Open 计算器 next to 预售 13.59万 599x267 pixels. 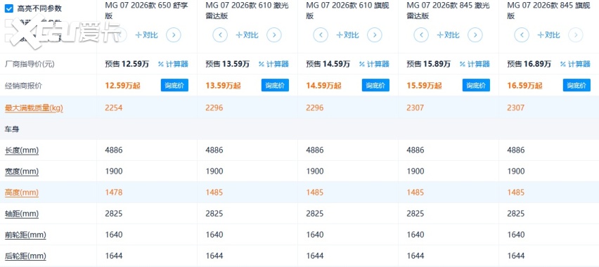274,64
